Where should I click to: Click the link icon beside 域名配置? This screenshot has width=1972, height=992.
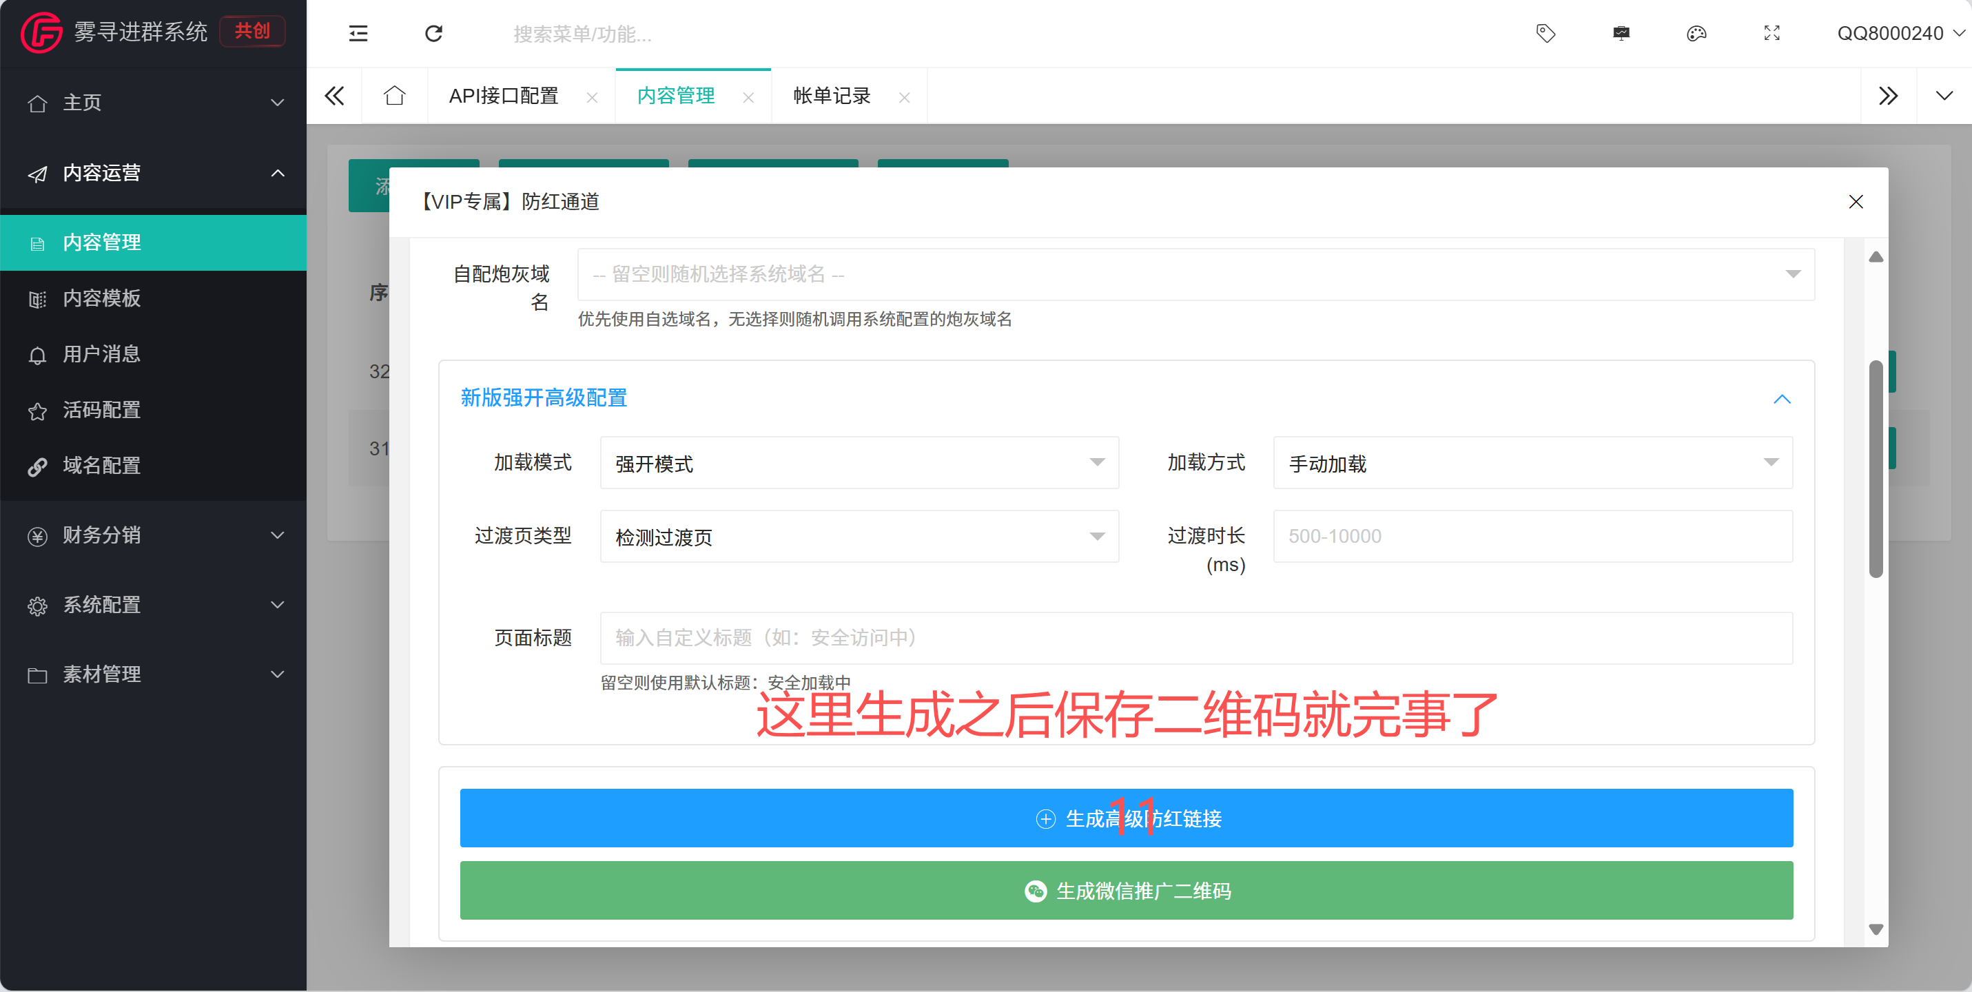coord(37,467)
